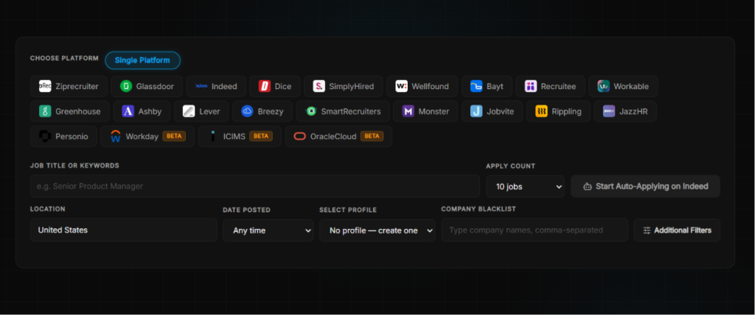Click the robot icon on Start Auto-Applying button
Image resolution: width=755 pixels, height=315 pixels.
click(588, 187)
